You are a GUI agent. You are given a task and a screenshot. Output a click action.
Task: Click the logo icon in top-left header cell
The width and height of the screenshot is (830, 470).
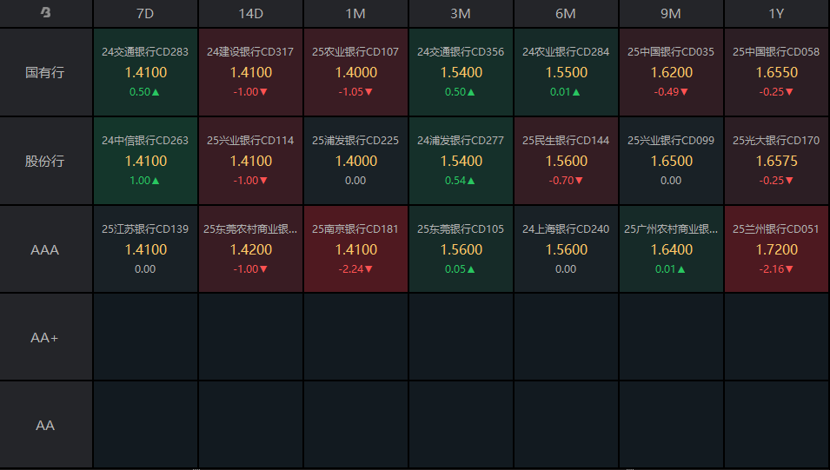[45, 12]
